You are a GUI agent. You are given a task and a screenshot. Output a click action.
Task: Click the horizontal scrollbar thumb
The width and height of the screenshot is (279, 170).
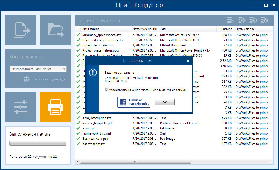point(135,162)
